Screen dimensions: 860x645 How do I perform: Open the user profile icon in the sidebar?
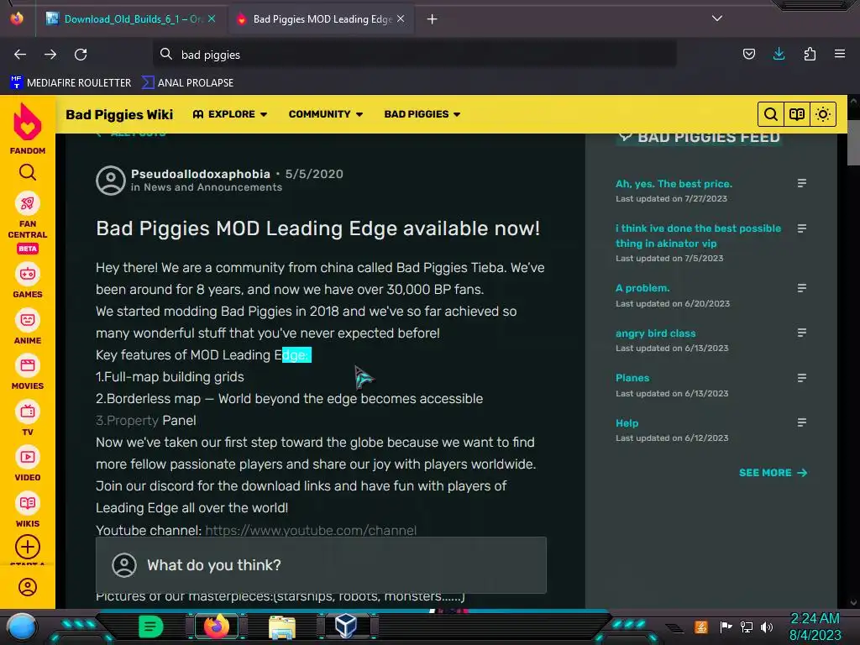point(28,587)
